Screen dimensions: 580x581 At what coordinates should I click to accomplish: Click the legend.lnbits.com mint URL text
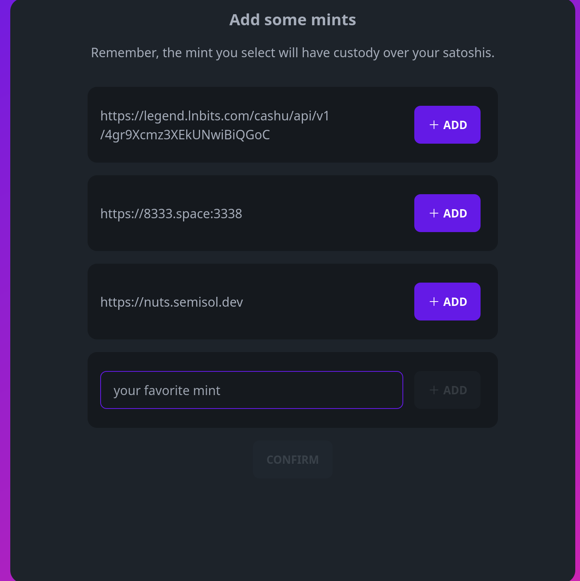coord(215,116)
